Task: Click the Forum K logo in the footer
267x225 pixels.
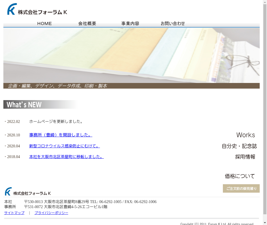Action: [28, 192]
